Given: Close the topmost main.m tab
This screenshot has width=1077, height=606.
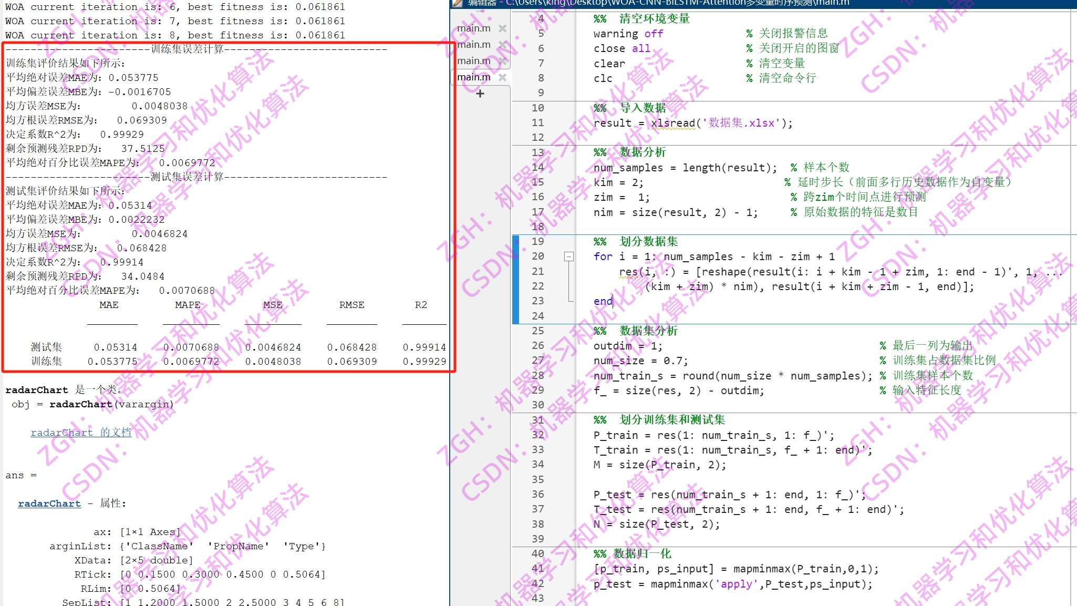Looking at the screenshot, I should pyautogui.click(x=502, y=28).
